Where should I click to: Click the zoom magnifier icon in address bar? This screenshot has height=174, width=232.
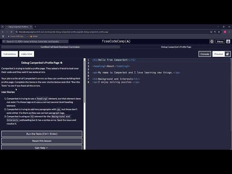(x=215, y=32)
